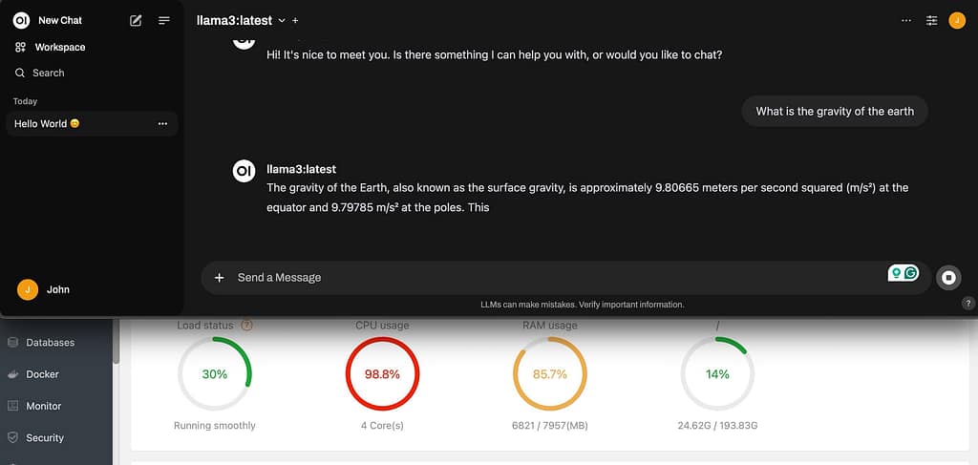
Task: Open Docker in the panel sidebar
Action: pyautogui.click(x=42, y=374)
